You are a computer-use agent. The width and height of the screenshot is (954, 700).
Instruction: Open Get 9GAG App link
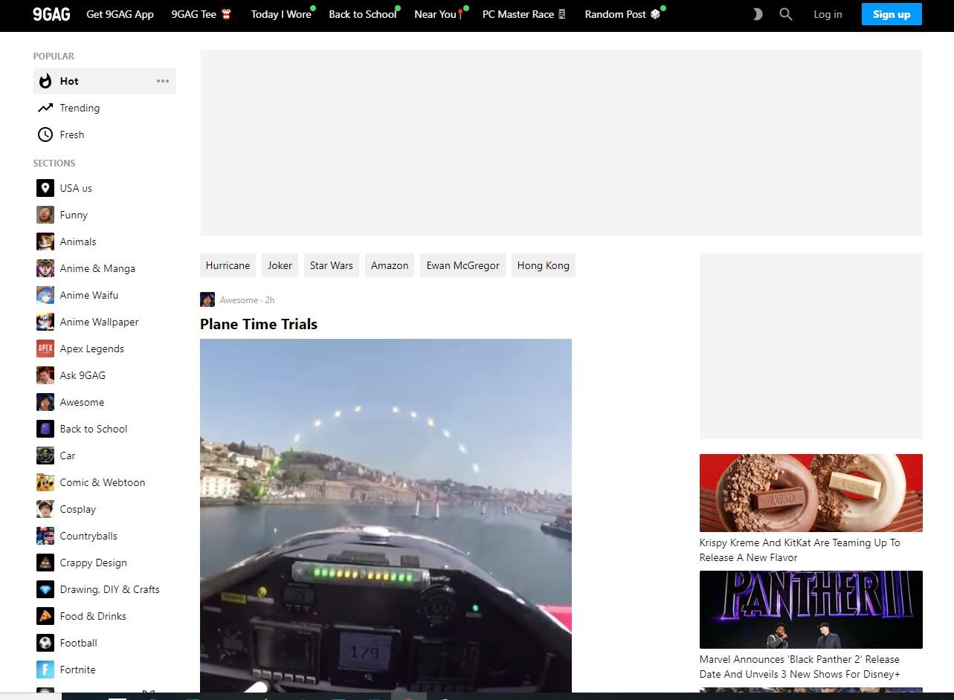(120, 14)
